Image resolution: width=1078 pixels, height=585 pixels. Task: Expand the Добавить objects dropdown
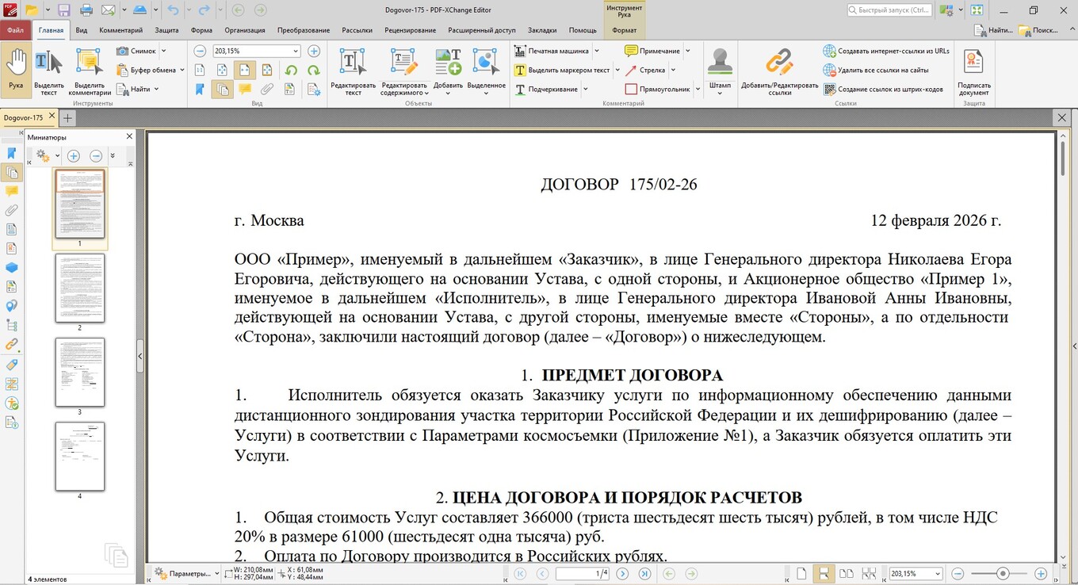[x=448, y=94]
